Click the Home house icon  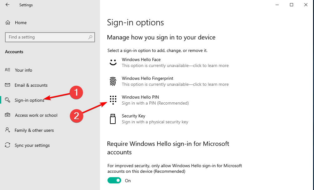7,23
